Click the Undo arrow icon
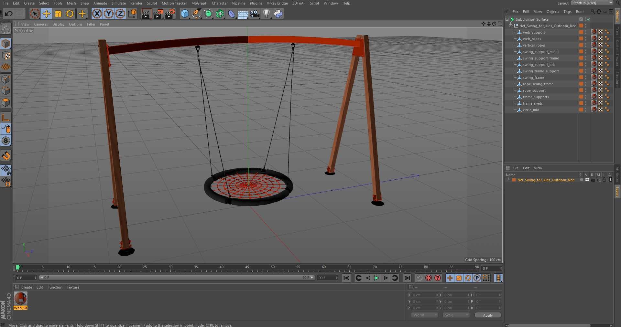Image resolution: width=621 pixels, height=327 pixels. 9,14
